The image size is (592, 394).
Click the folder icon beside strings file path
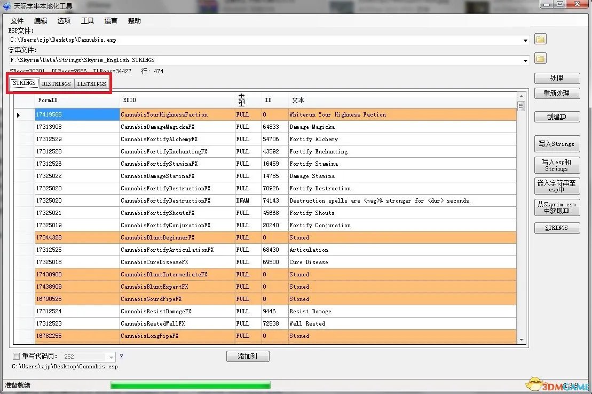coord(540,58)
